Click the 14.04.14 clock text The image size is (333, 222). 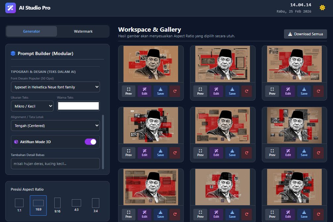tap(301, 5)
